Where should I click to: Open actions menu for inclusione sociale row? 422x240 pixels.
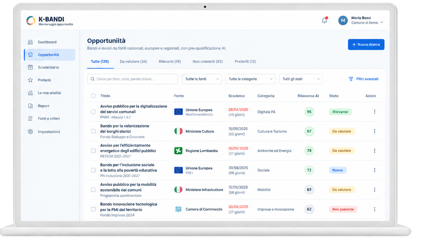374,170
